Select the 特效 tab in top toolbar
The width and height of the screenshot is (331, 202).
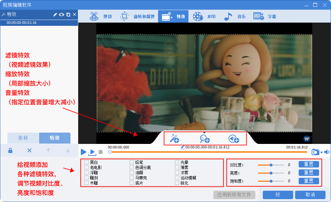click(173, 16)
